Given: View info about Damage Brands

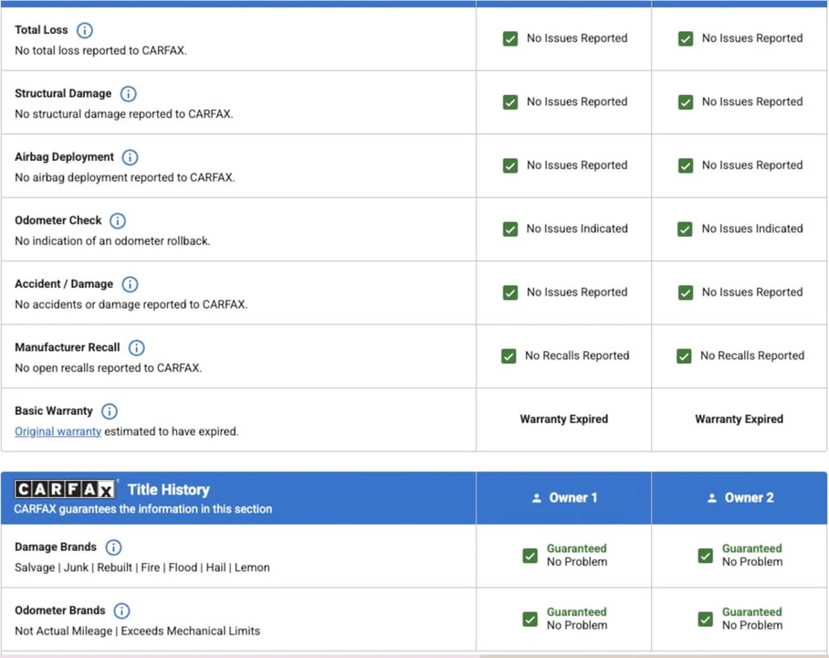Looking at the screenshot, I should click(x=113, y=547).
